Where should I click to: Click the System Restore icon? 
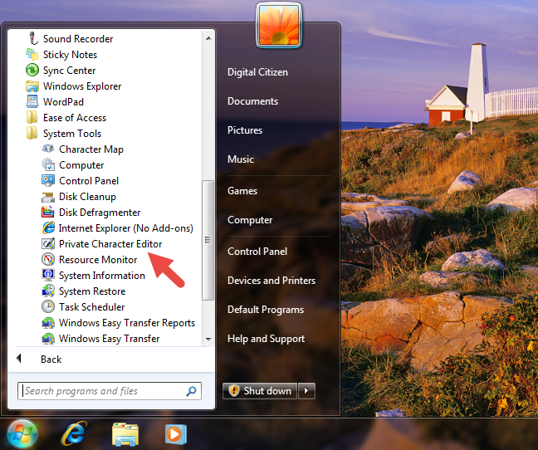tap(48, 291)
